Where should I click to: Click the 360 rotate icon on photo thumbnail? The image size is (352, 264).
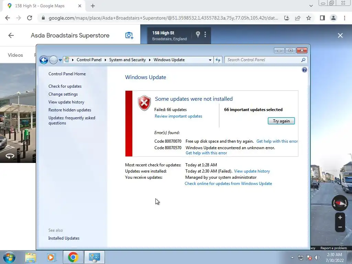[x=10, y=156]
